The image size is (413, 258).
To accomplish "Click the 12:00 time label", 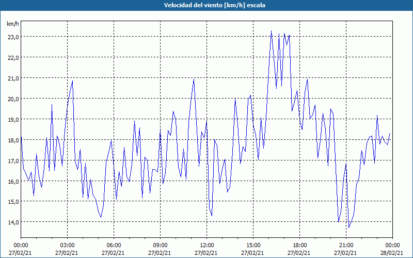I will click(207, 246).
